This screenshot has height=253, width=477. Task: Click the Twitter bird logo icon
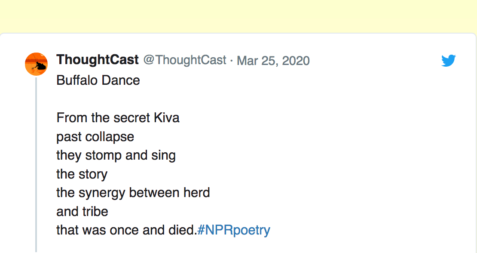click(x=448, y=61)
